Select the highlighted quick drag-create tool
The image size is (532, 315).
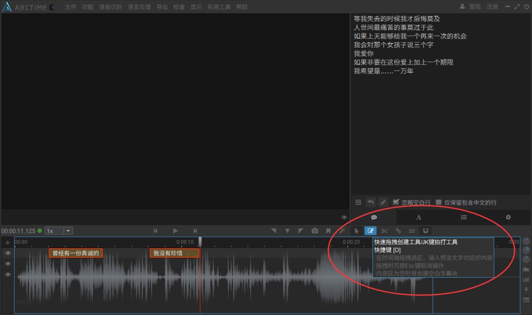click(x=371, y=230)
